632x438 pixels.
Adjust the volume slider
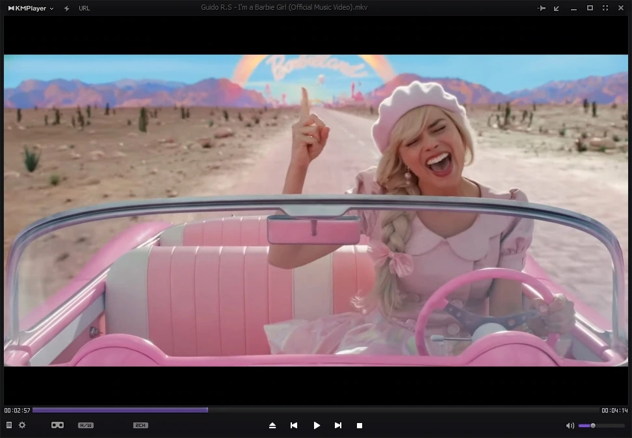click(601, 426)
